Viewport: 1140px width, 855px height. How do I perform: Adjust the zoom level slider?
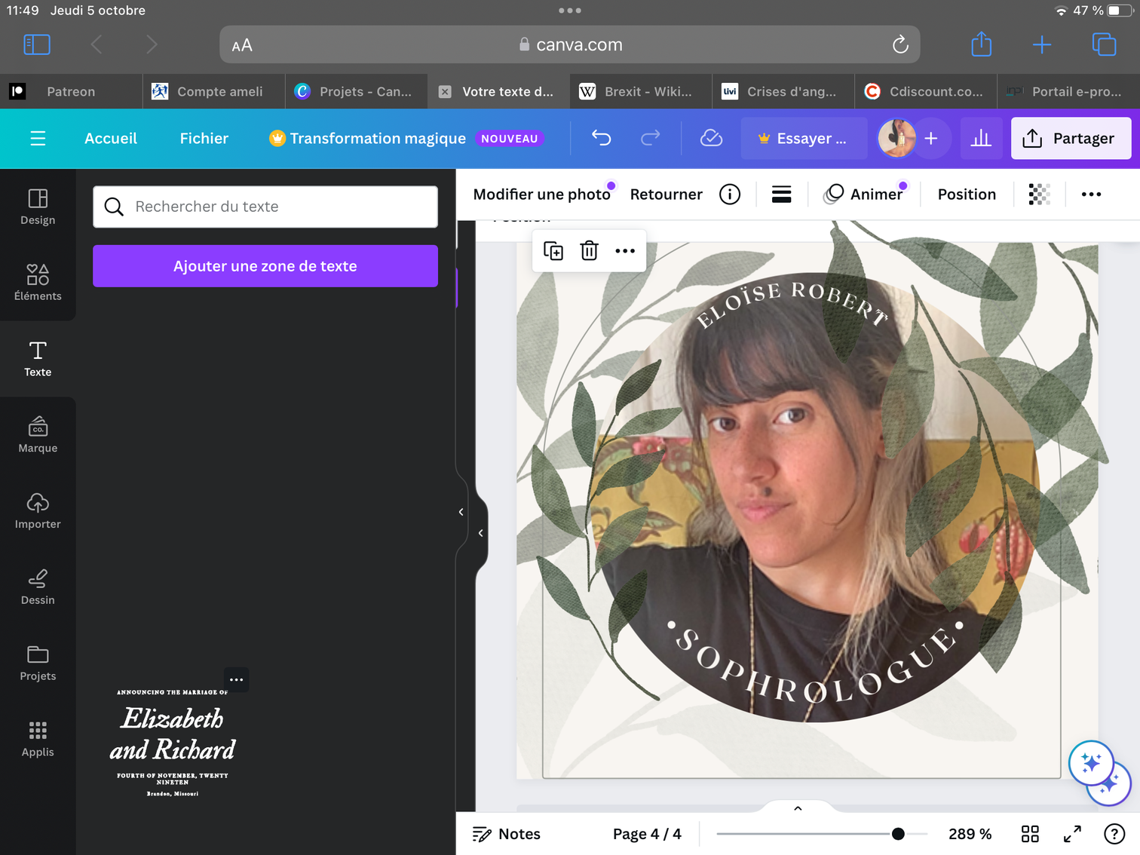[898, 834]
